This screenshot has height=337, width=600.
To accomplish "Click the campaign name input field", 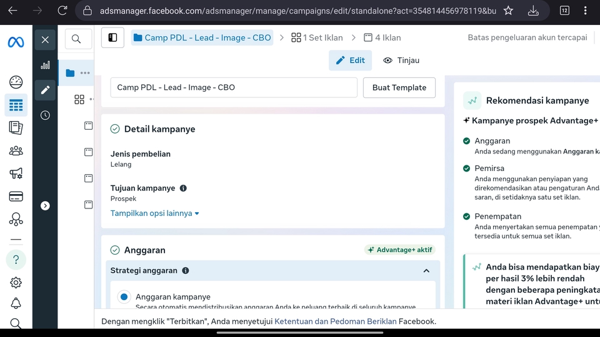I will (234, 87).
